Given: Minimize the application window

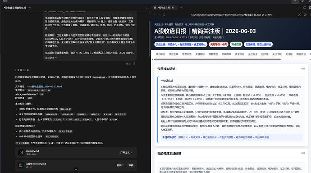Looking at the screenshot, I should tap(295, 1).
